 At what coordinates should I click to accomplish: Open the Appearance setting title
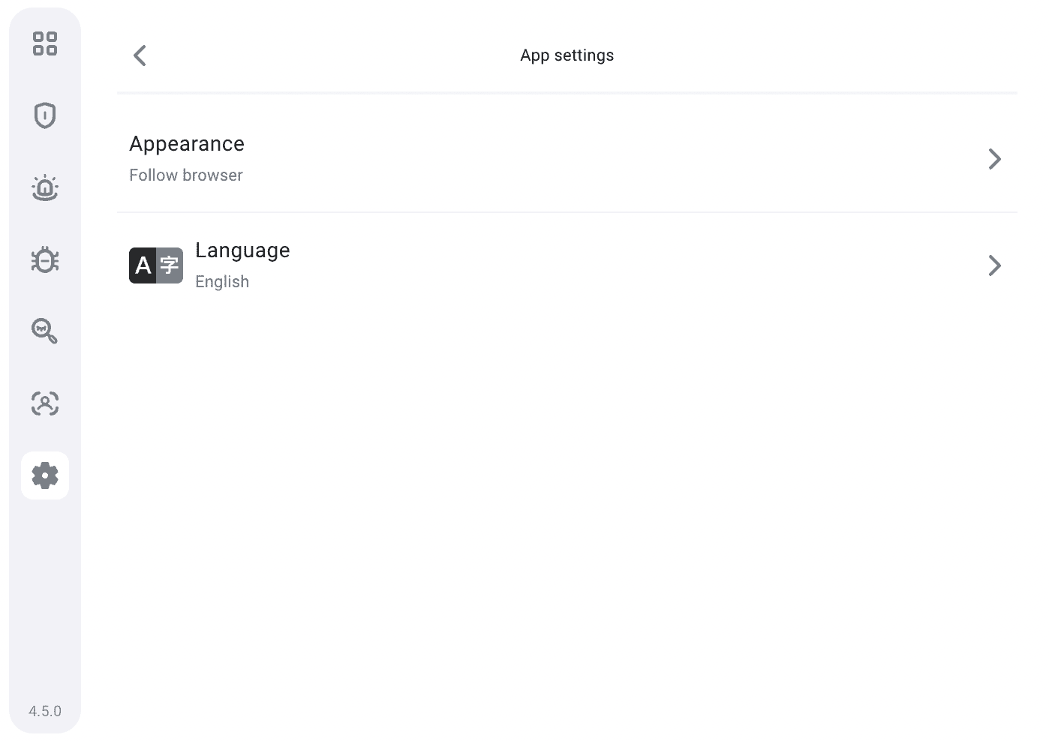(187, 144)
